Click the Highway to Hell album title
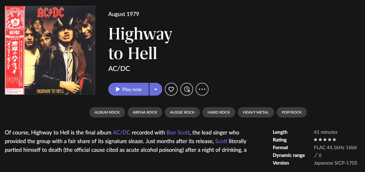365x172 pixels. (140, 43)
